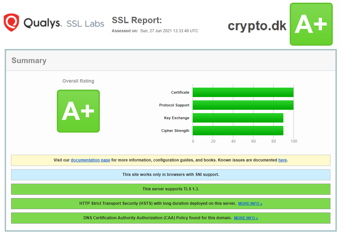Click the 'Assessed on:' label

(125, 31)
